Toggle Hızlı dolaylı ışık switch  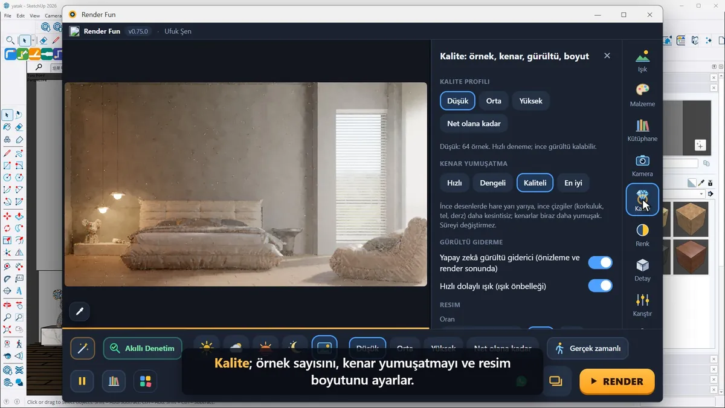tap(600, 285)
